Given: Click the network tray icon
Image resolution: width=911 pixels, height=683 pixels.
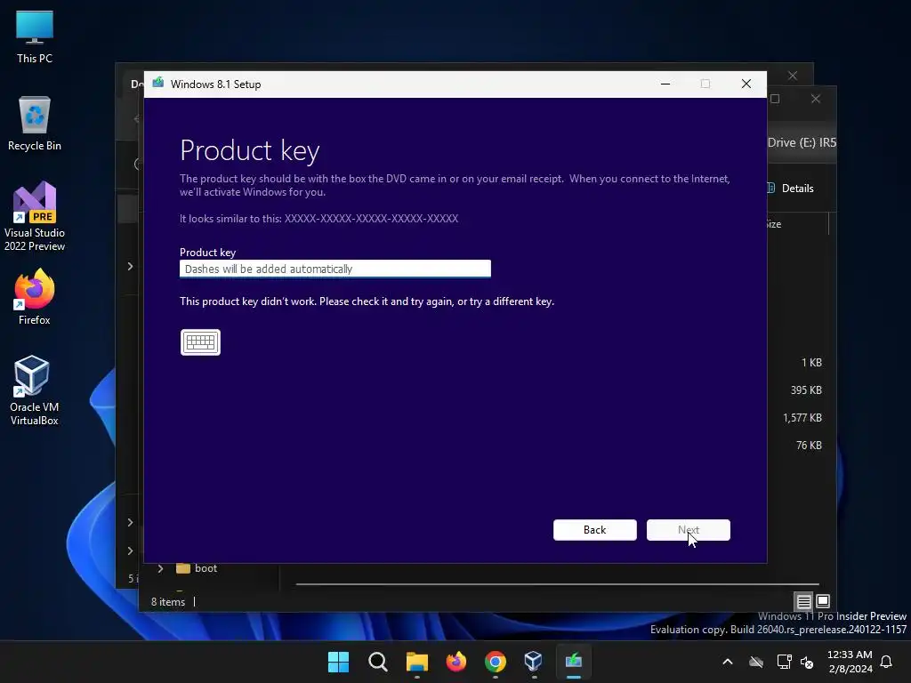Looking at the screenshot, I should [x=784, y=662].
